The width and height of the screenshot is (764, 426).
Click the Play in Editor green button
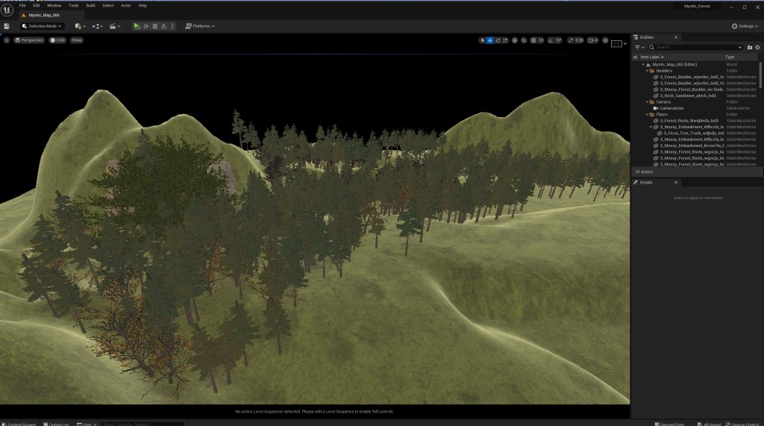(x=137, y=26)
